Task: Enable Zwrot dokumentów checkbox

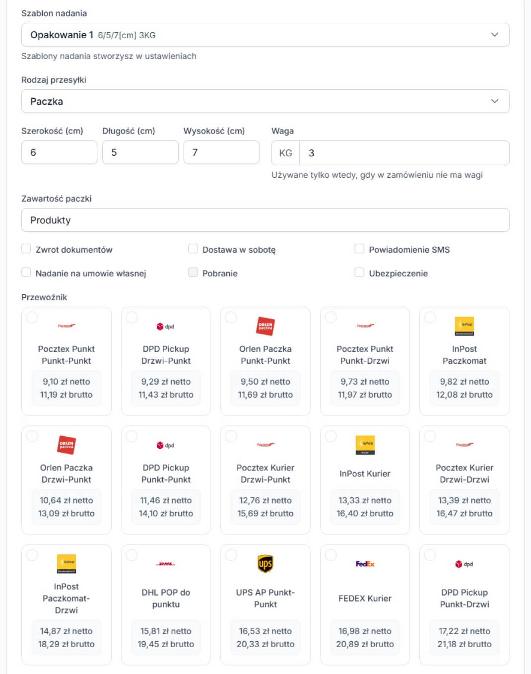Action: tap(26, 249)
